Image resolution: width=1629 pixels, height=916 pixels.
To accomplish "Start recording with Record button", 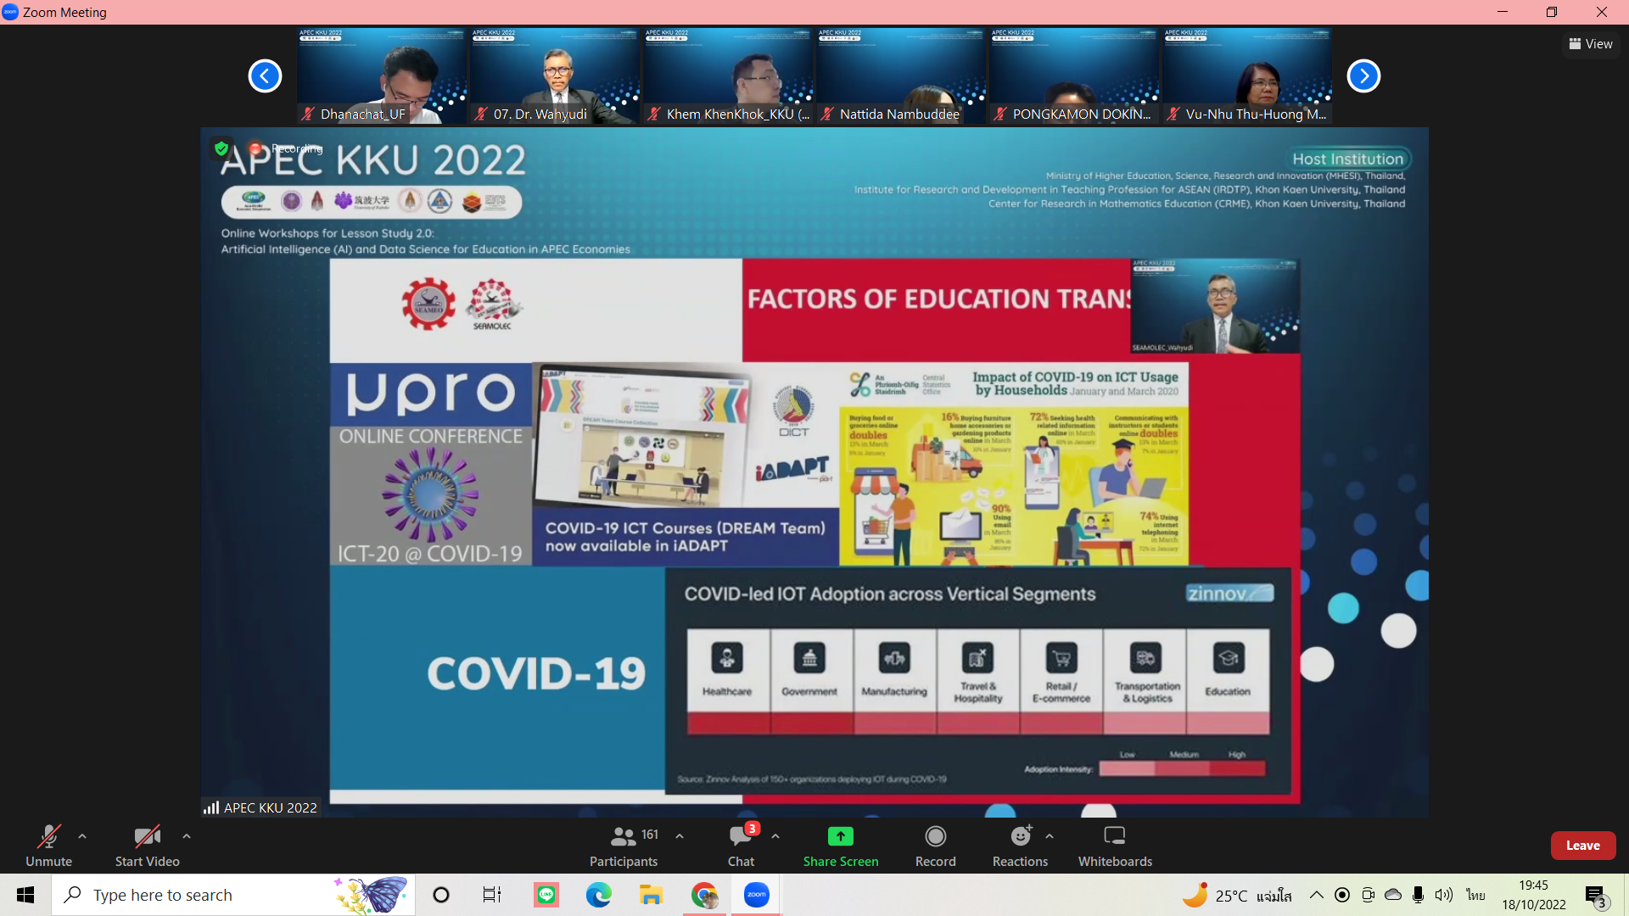I will (935, 846).
